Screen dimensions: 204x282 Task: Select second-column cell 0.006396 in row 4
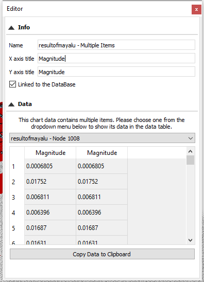tap(101, 213)
